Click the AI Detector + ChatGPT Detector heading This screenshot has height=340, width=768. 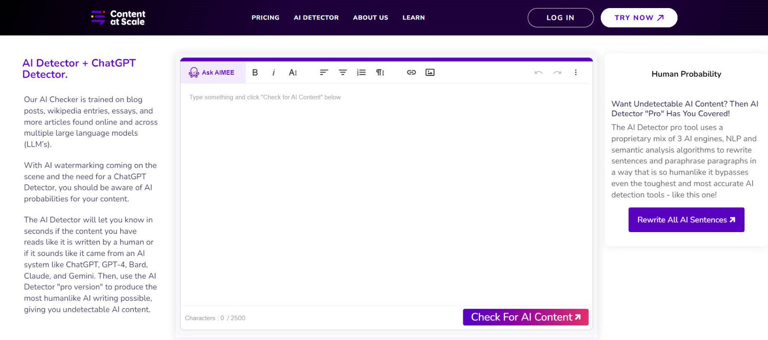coord(79,69)
